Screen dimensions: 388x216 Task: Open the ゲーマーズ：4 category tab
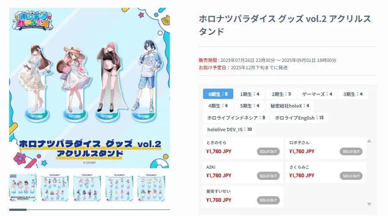click(317, 94)
